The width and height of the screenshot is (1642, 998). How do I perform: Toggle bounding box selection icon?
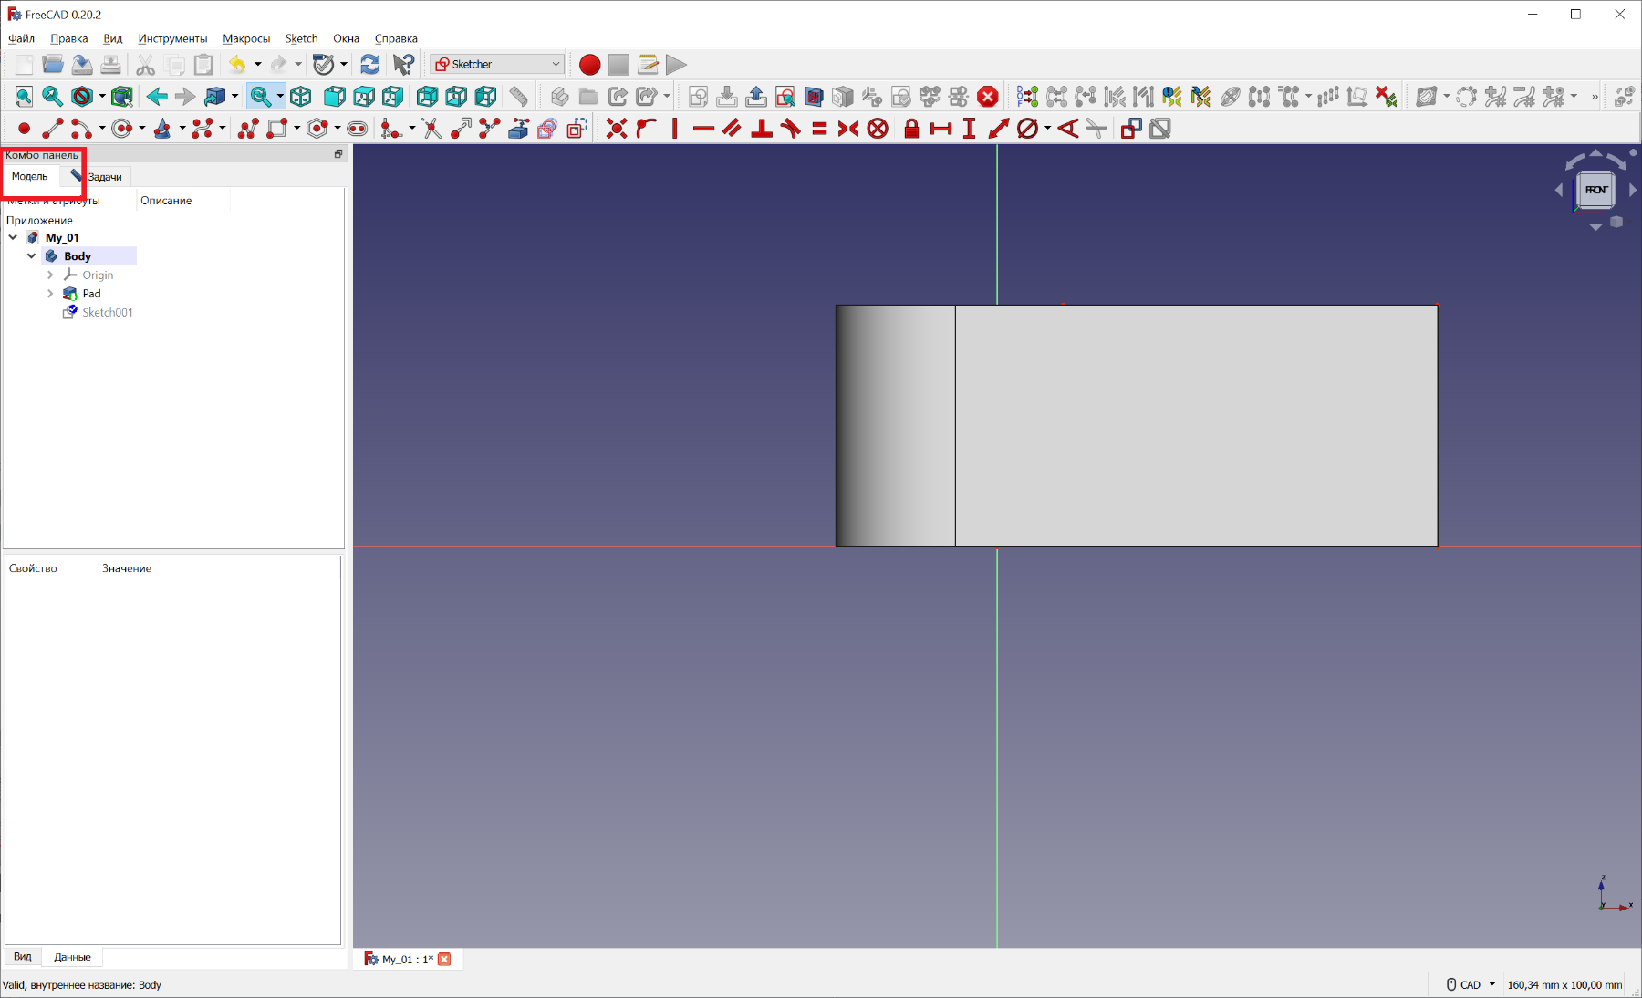point(121,97)
